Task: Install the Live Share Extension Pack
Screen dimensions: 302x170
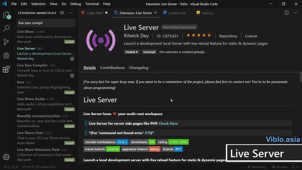Action: pos(69,160)
